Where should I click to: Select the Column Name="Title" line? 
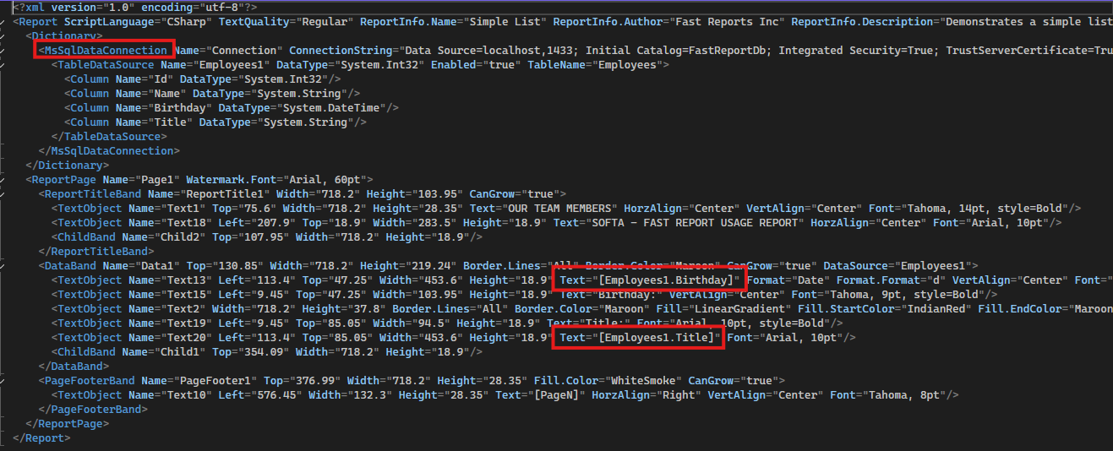click(216, 122)
